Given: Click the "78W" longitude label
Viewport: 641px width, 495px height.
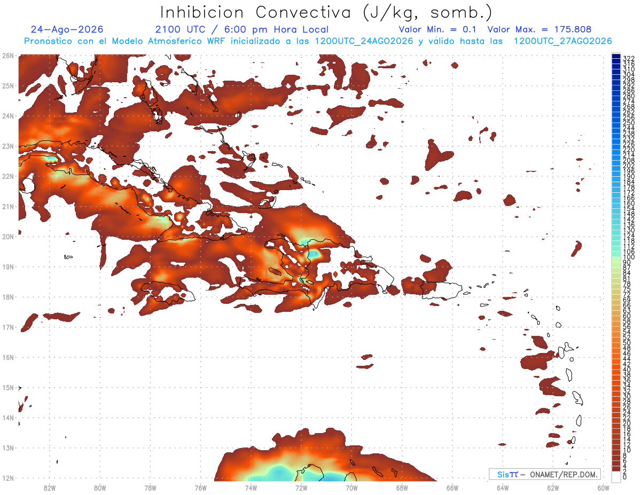Looking at the screenshot, I should [x=150, y=488].
